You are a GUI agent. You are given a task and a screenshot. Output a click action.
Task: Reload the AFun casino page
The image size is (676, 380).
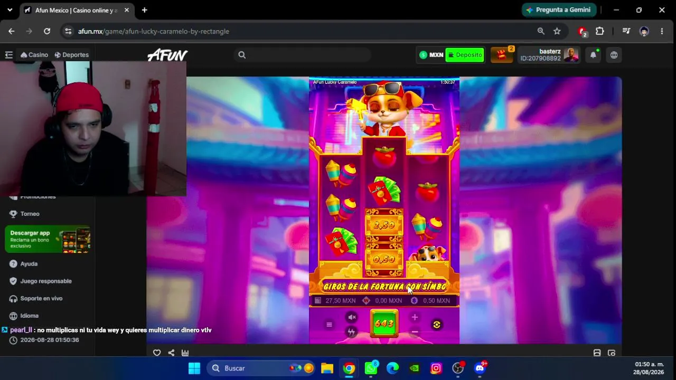point(47,31)
